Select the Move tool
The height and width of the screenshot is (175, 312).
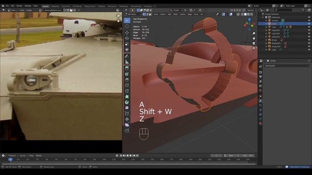(x=127, y=33)
